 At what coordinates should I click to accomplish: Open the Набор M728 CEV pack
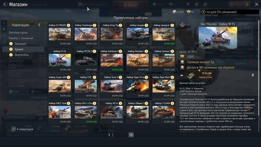click(86, 60)
